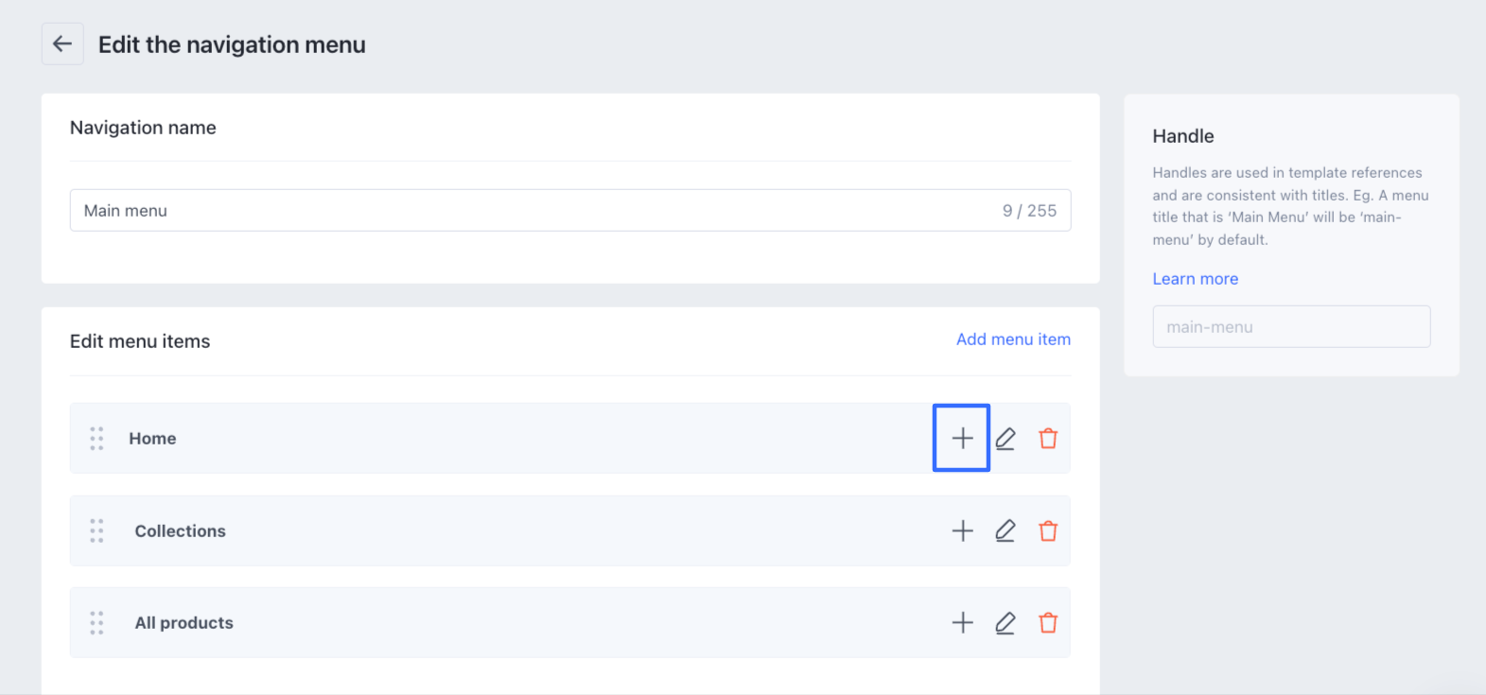1486x695 pixels.
Task: Delete the Home menu item
Action: (1048, 438)
